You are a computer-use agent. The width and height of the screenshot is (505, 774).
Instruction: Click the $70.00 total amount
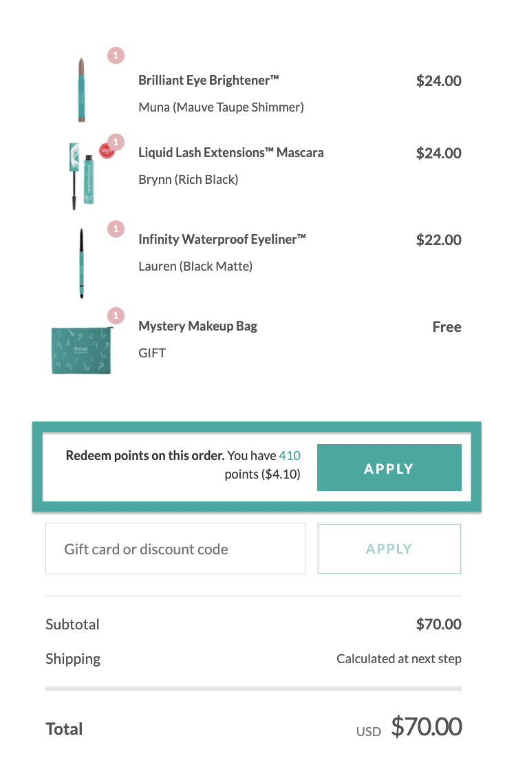(x=427, y=726)
